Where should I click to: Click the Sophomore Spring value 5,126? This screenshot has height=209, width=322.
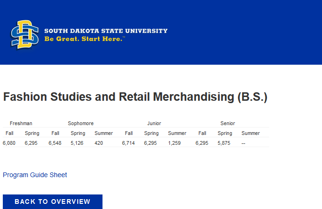tap(77, 143)
